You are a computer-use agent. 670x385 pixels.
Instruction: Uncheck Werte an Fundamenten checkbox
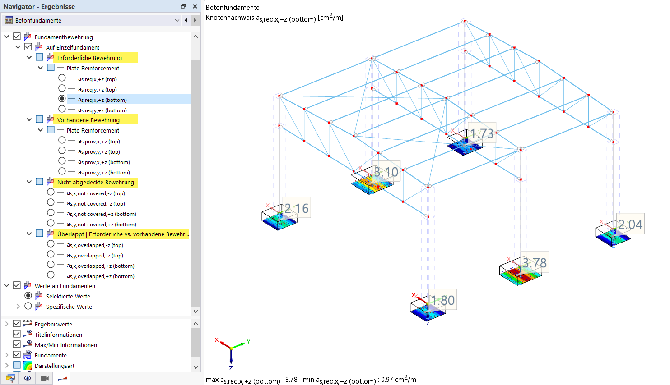(17, 285)
